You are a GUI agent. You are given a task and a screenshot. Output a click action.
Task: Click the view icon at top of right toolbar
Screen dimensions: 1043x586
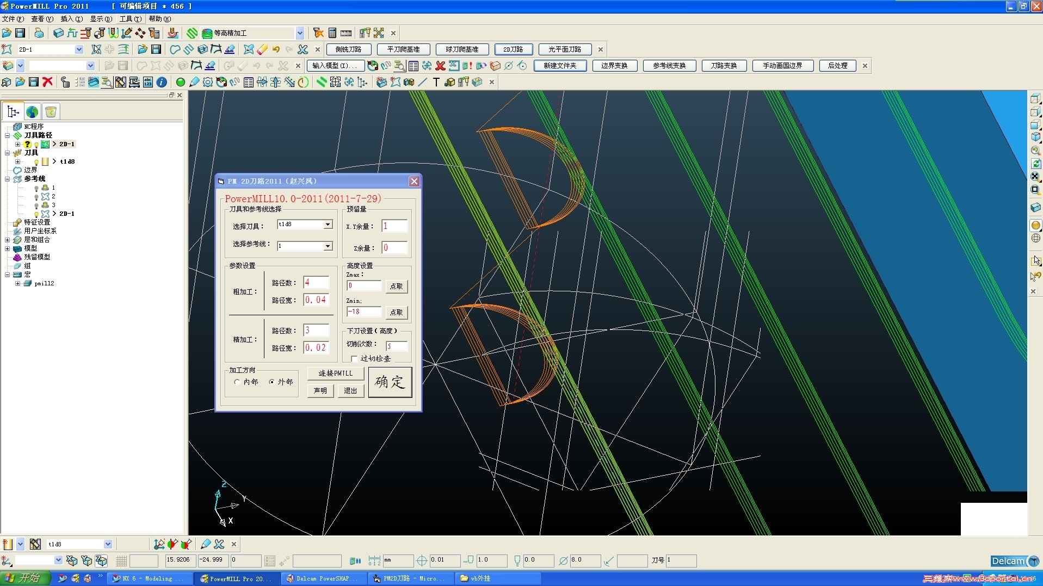[x=1035, y=98]
